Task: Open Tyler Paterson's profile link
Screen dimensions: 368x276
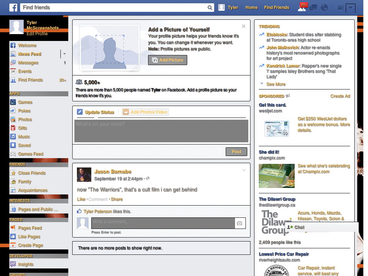Action: click(98, 211)
